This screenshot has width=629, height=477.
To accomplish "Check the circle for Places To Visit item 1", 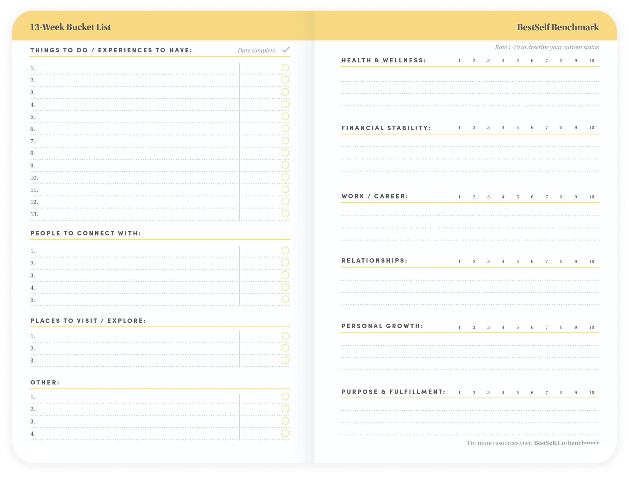I will [x=285, y=336].
